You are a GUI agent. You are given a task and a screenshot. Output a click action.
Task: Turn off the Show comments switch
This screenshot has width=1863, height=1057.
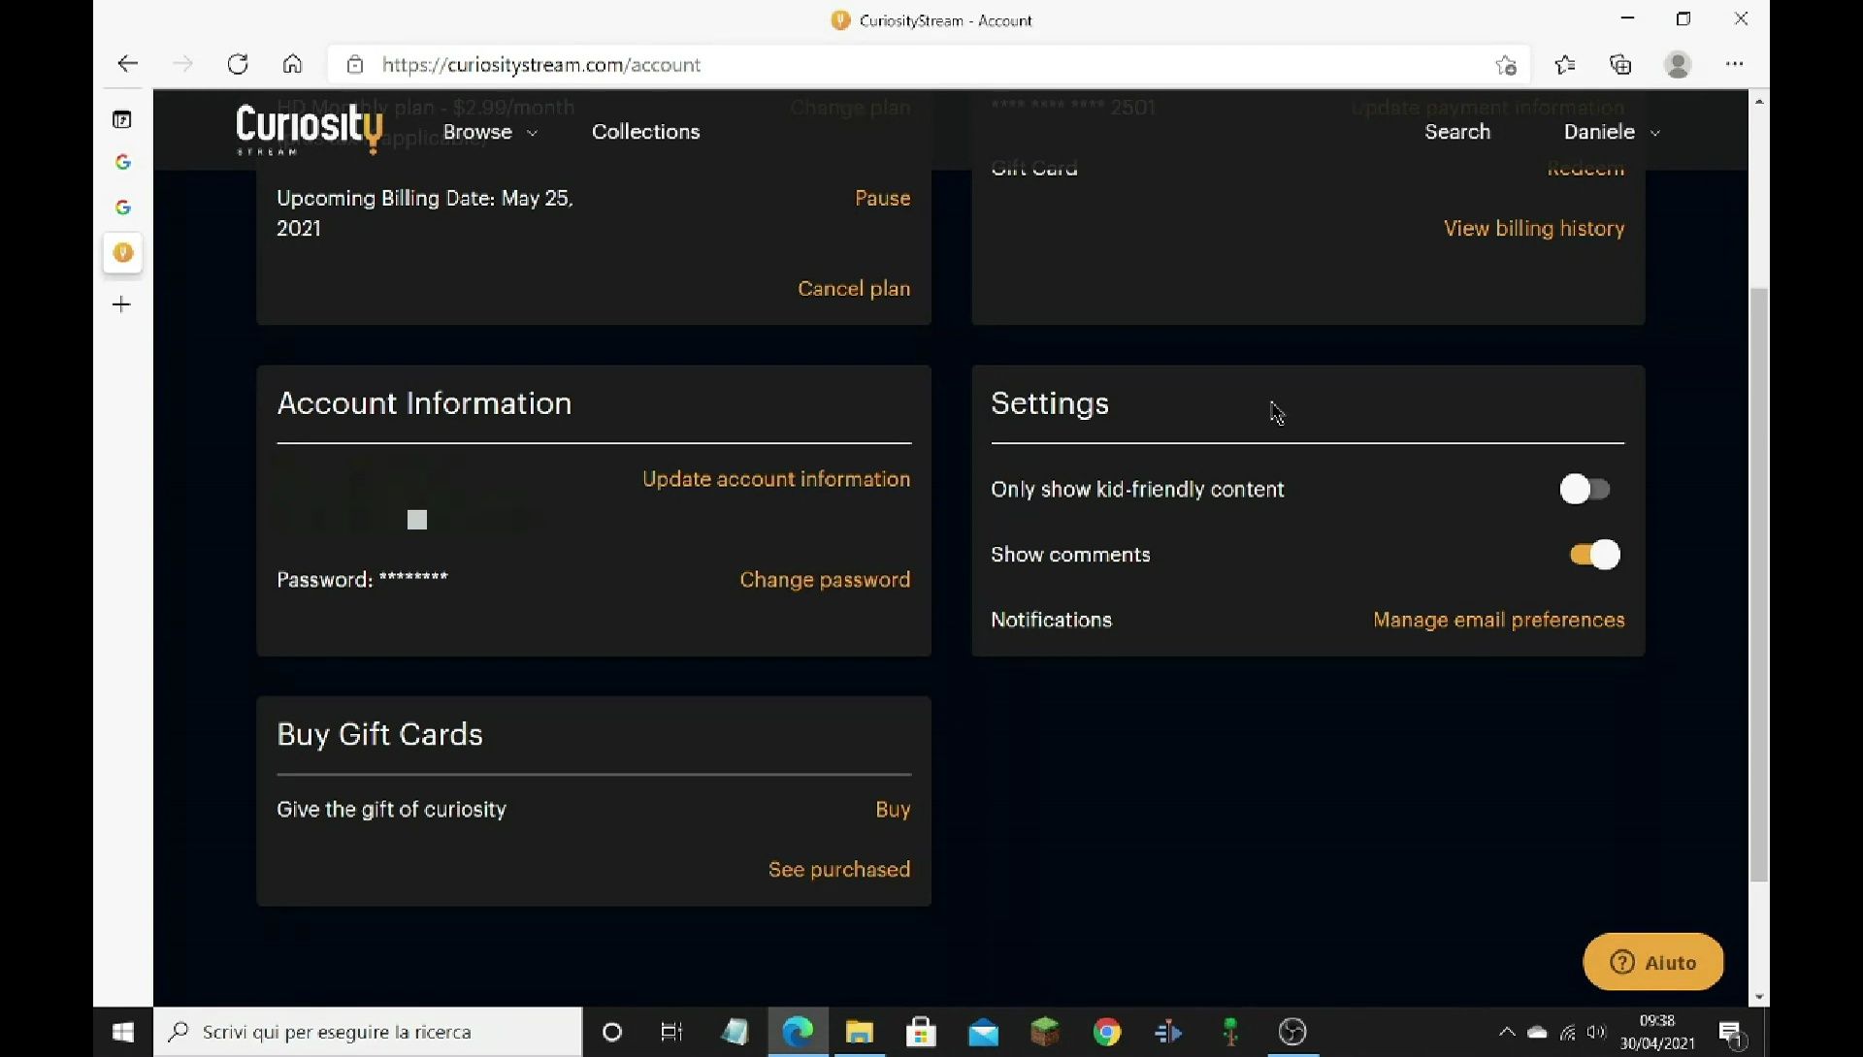(x=1595, y=555)
